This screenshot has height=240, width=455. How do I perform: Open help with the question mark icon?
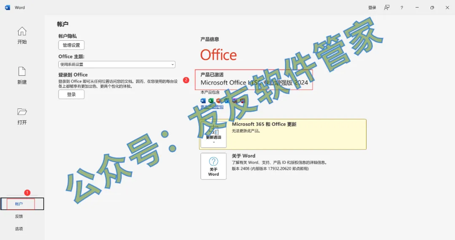[x=401, y=8]
